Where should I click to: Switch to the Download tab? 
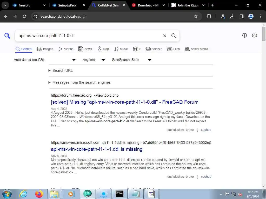pyautogui.click(x=148, y=5)
